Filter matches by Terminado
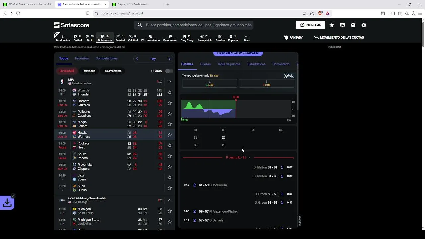Image resolution: width=425 pixels, height=239 pixels. click(x=89, y=71)
